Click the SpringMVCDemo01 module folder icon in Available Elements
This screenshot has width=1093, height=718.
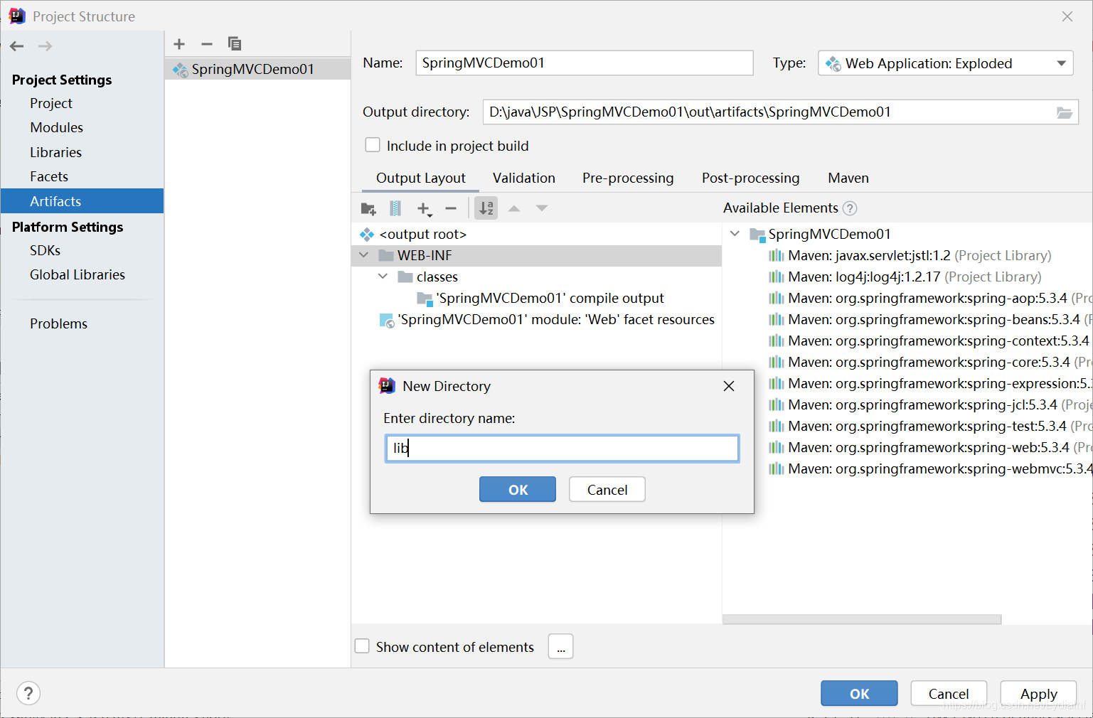coord(757,235)
